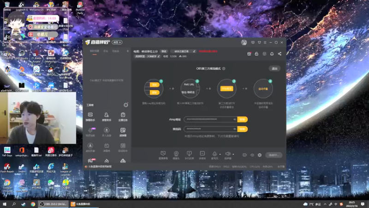Screen dimensions: 369x208
Task: Select the second scene tab
Action: point(106,51)
